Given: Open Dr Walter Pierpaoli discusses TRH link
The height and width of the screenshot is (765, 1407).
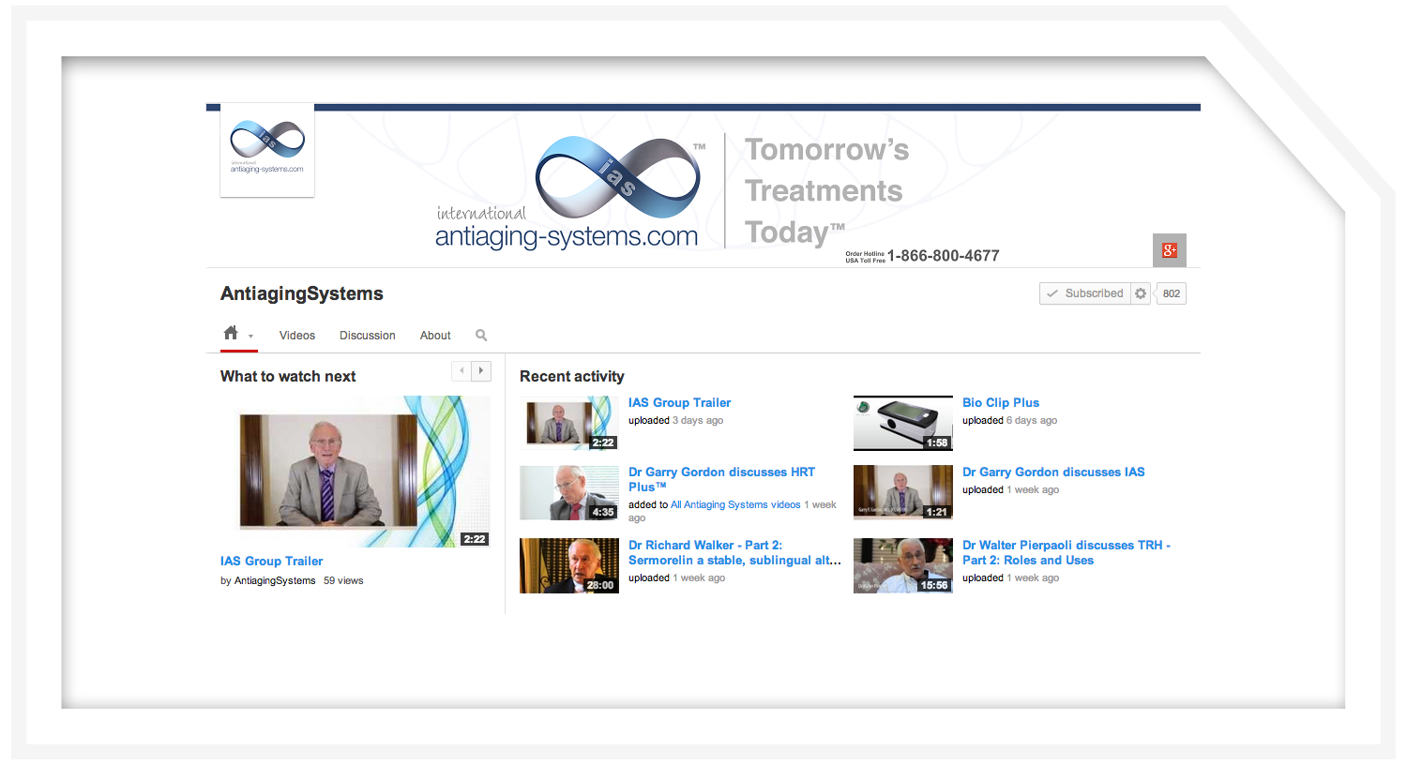Looking at the screenshot, I should [1067, 552].
